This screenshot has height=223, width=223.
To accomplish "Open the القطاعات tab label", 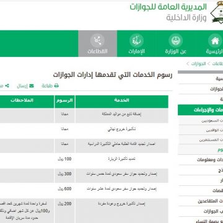I will pos(97,51).
